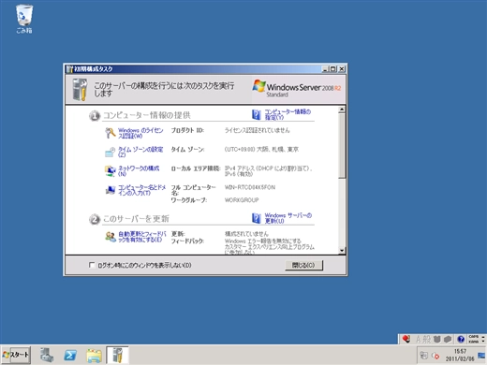This screenshot has width=487, height=365.
Task: Click the ライセンス認証されていません status text
Action: [258, 130]
